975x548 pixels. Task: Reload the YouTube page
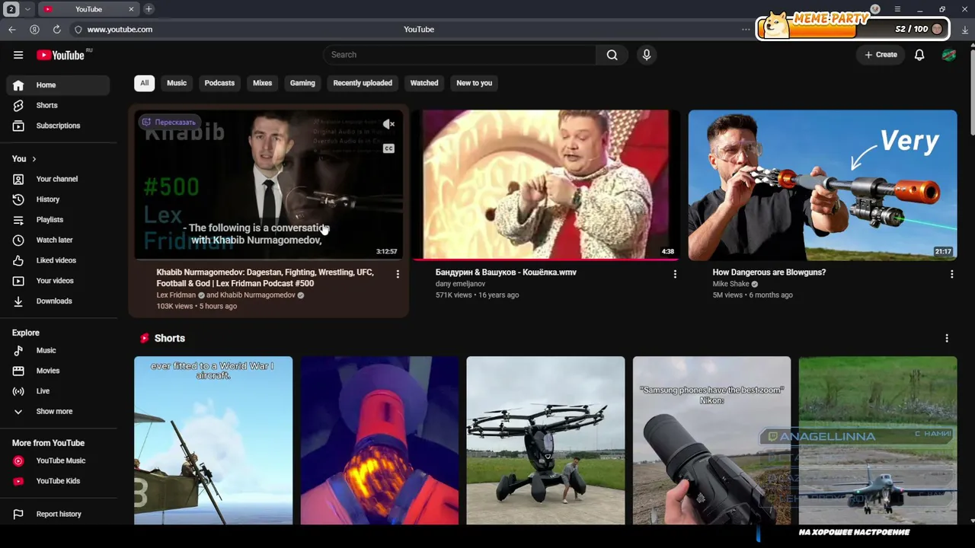pos(56,29)
